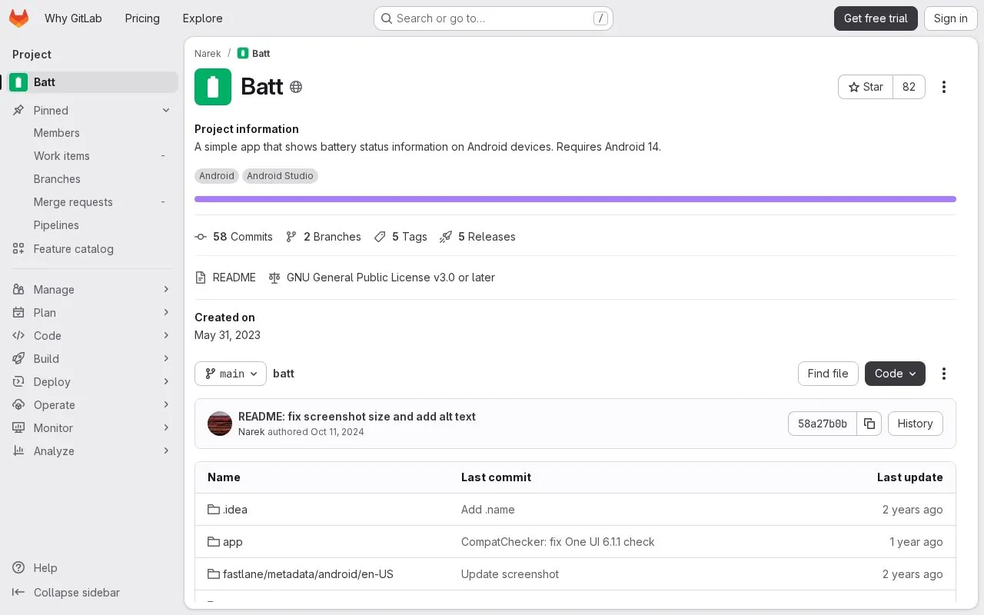Click the GitLab fox logo
The image size is (984, 615).
(18, 18)
